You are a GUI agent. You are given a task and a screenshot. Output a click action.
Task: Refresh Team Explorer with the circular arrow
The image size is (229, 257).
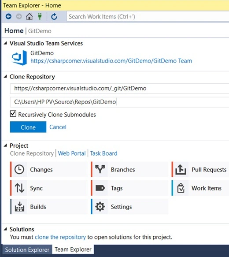click(x=54, y=17)
